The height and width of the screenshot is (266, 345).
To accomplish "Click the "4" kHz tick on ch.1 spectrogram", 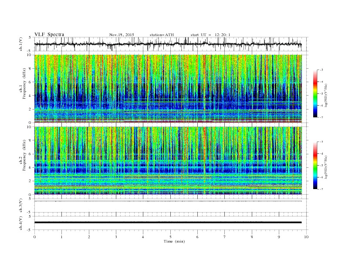I will tap(30, 96).
